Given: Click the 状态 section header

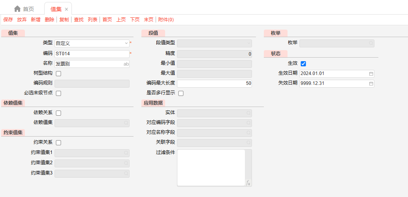Looking at the screenshot, I should 276,54.
